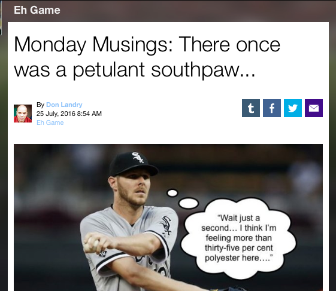This screenshot has width=336, height=291.
Task: Click the baseball in the pitcher's hand
Action: [x=92, y=244]
